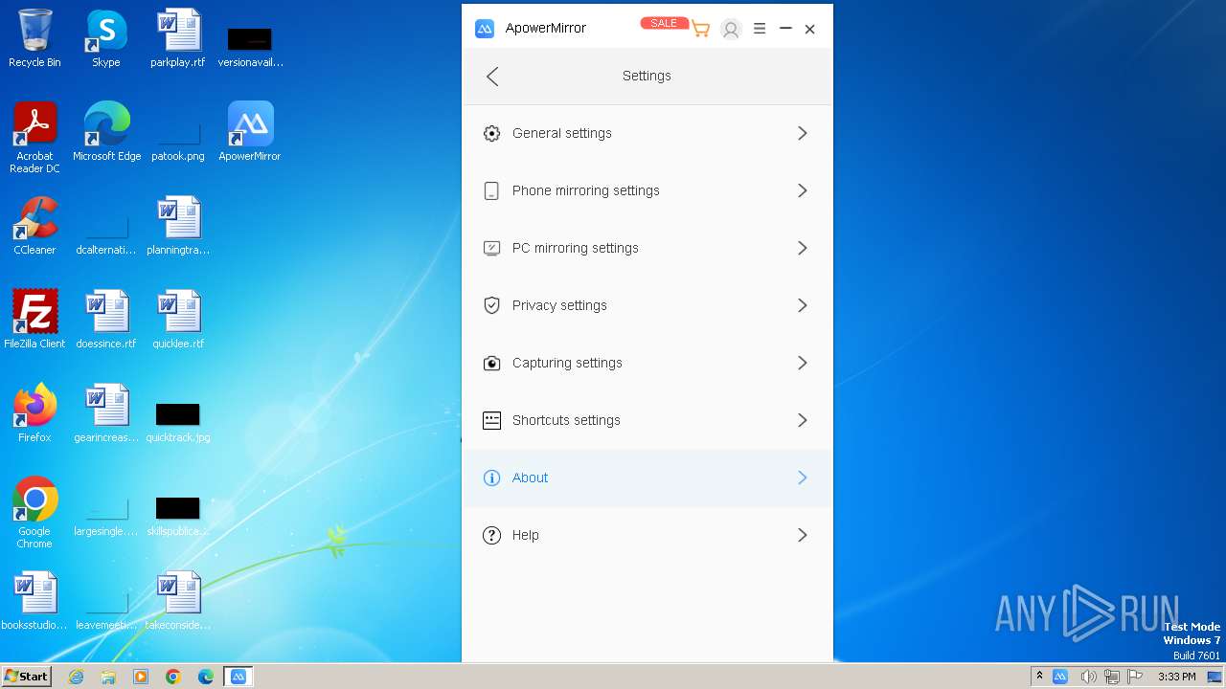The width and height of the screenshot is (1226, 689).
Task: Select the Help entry
Action: coord(647,536)
